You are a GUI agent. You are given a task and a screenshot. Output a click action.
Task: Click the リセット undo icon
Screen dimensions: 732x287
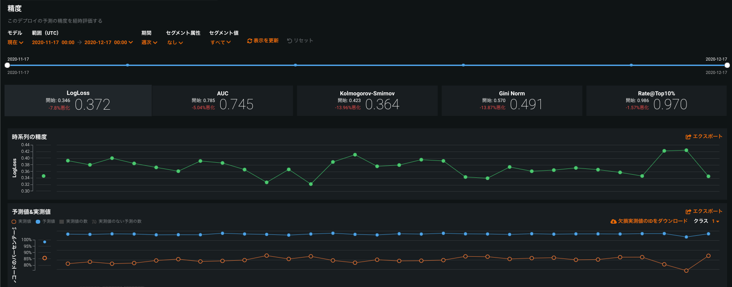pos(289,41)
